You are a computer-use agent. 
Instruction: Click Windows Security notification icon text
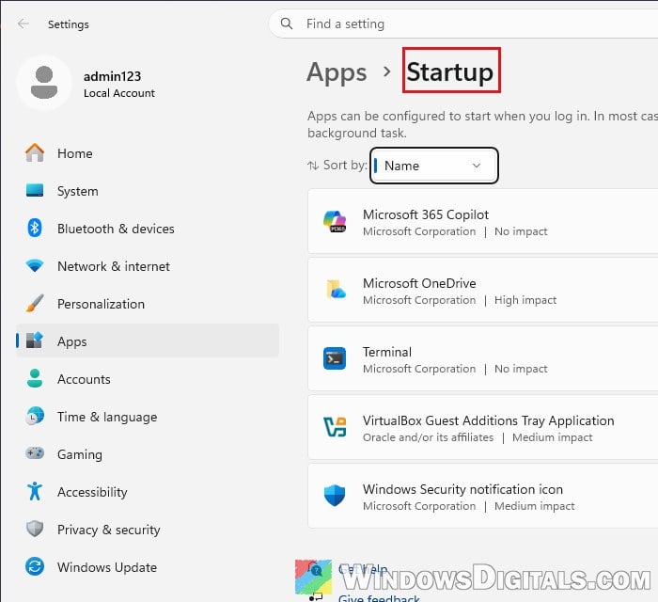462,489
